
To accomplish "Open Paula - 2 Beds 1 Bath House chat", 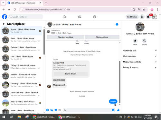I will pos(22,40).
